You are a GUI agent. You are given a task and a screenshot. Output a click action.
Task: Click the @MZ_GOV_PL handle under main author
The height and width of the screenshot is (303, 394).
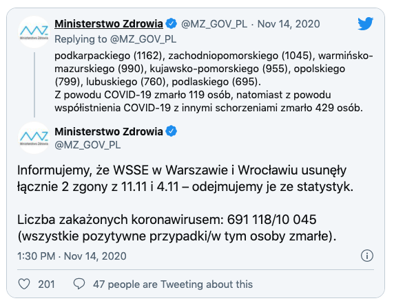point(87,145)
